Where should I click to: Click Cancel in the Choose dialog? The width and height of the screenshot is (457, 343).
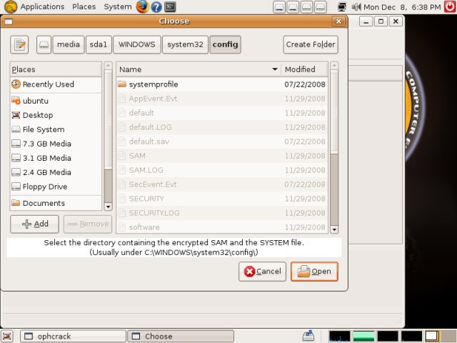pyautogui.click(x=262, y=272)
